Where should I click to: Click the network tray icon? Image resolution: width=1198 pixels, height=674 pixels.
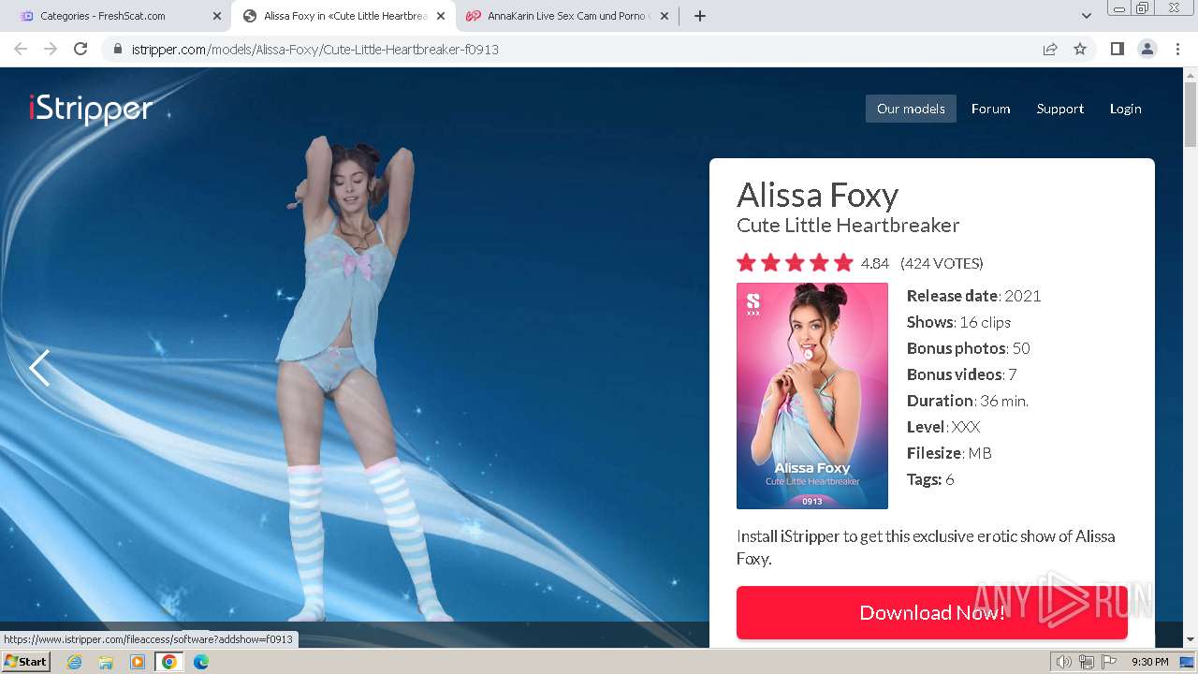(1087, 662)
